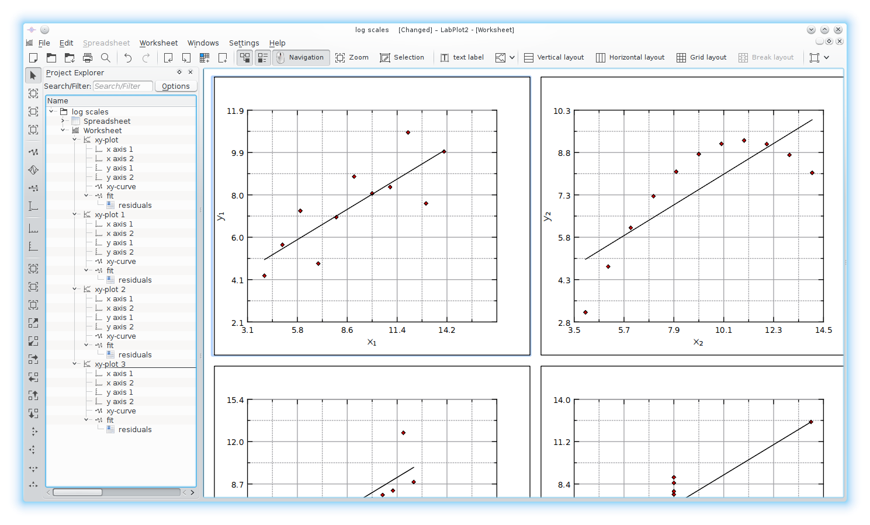Open the Settings menu
Viewport: 870px width, 525px height.
click(244, 43)
